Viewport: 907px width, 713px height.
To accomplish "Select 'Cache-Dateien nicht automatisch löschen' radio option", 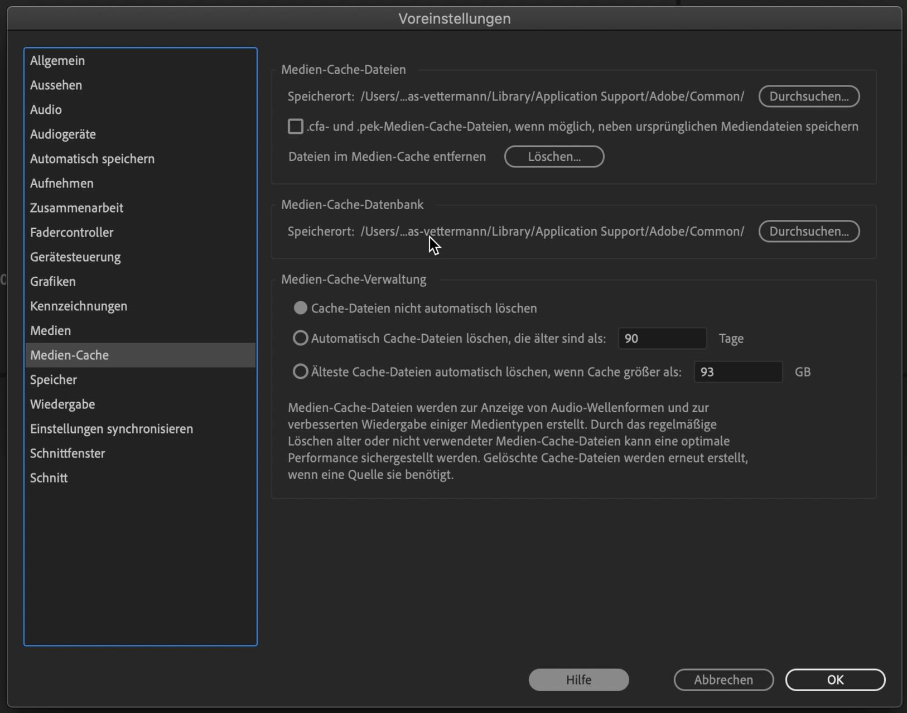I will 301,308.
